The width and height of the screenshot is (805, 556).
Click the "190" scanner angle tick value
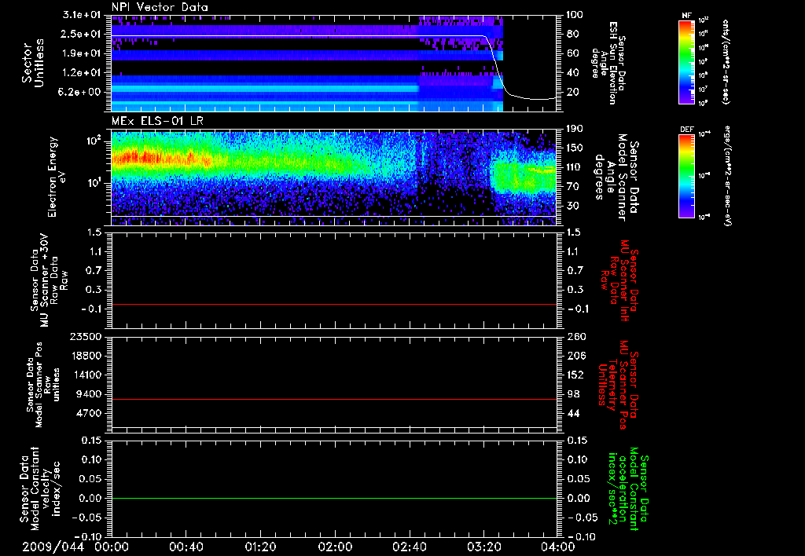pos(575,129)
